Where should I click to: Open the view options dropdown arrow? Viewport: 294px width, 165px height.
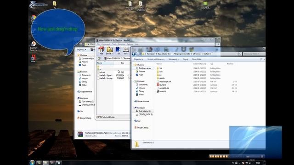[x=264, y=59]
